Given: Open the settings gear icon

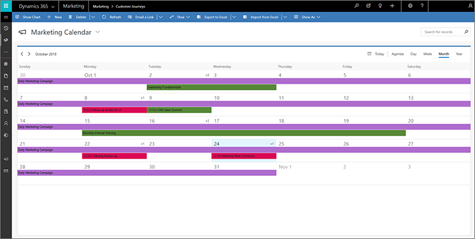Looking at the screenshot, I should tap(410, 6).
